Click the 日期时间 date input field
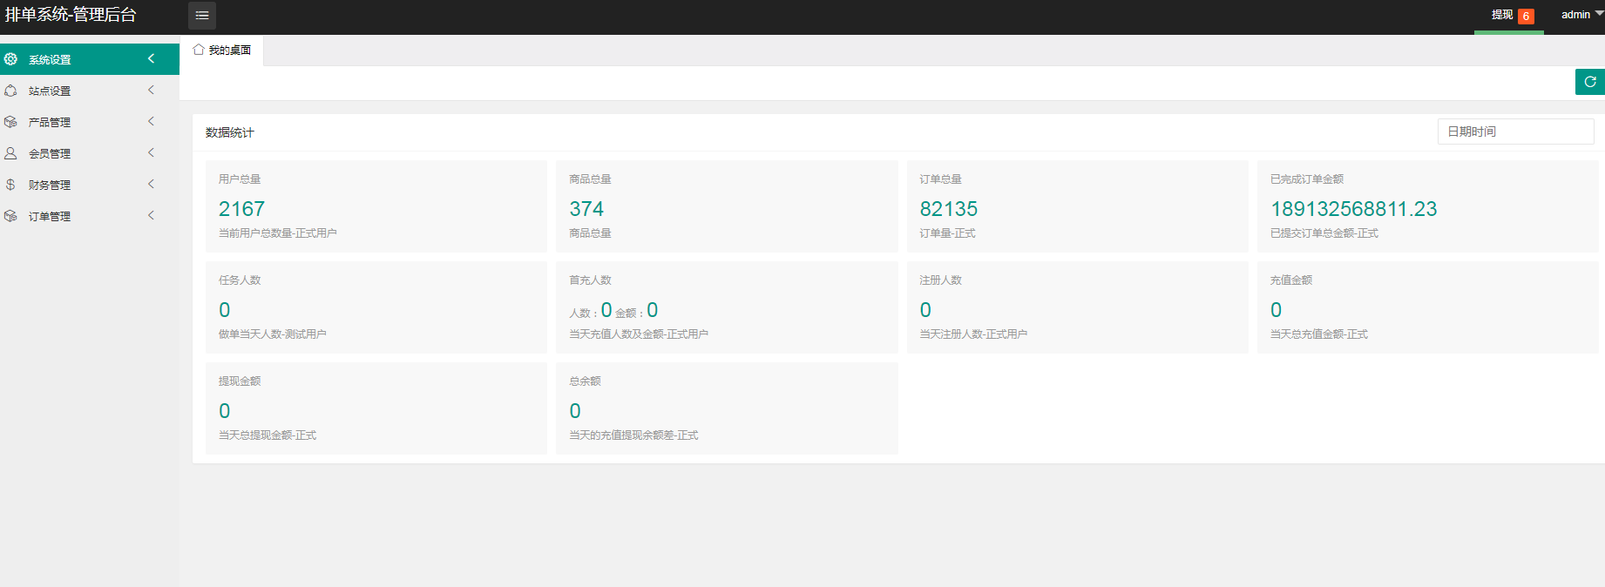 pos(1515,132)
